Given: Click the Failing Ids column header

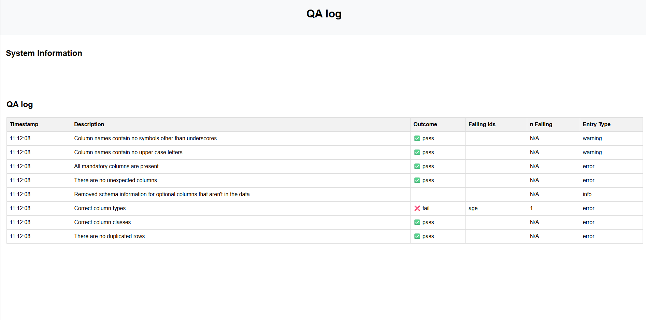Looking at the screenshot, I should (x=482, y=124).
